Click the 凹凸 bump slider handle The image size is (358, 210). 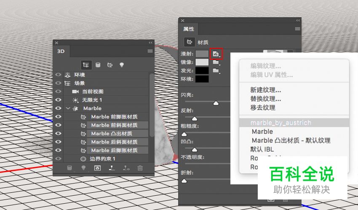[x=194, y=150]
